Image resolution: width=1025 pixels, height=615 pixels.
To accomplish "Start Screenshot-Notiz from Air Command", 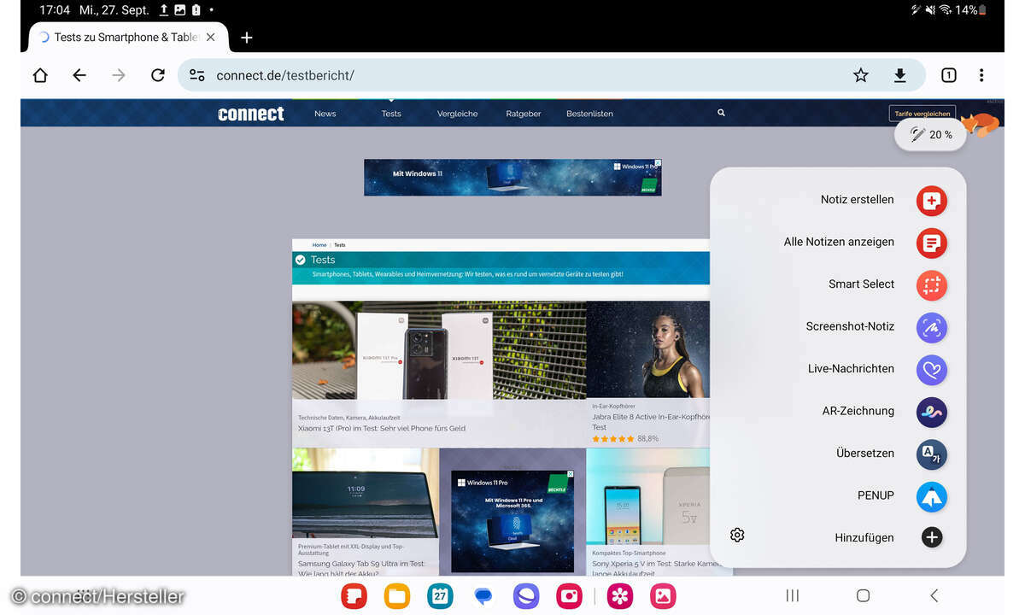I will 931,327.
